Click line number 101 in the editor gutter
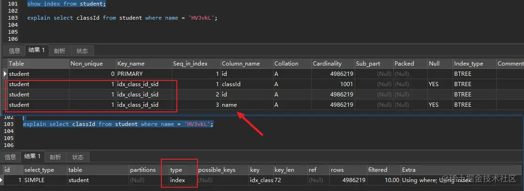Image resolution: width=524 pixels, height=191 pixels. pyautogui.click(x=12, y=4)
